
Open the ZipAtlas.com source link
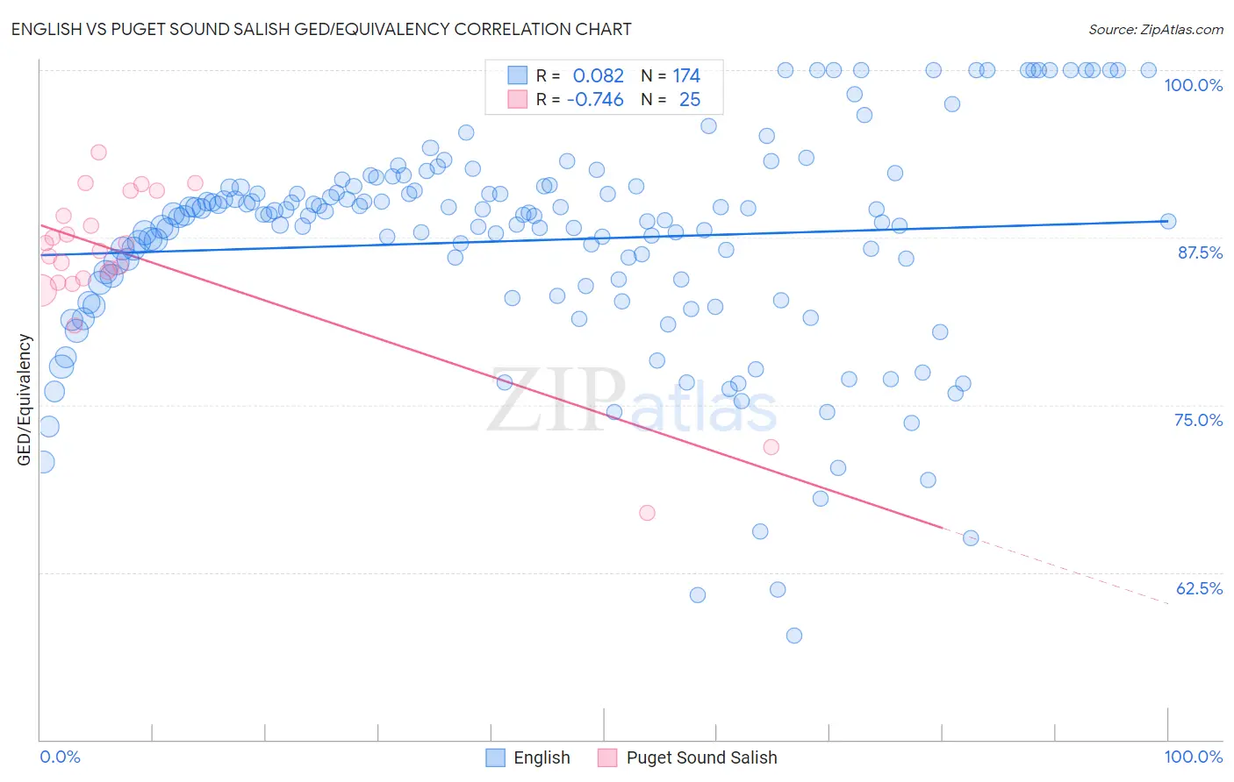[1156, 29]
